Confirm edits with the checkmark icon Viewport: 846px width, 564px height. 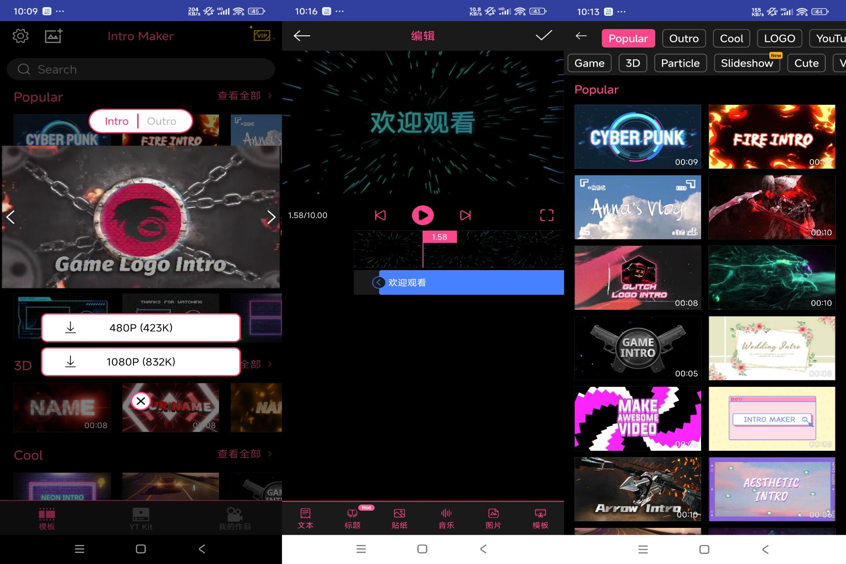544,36
